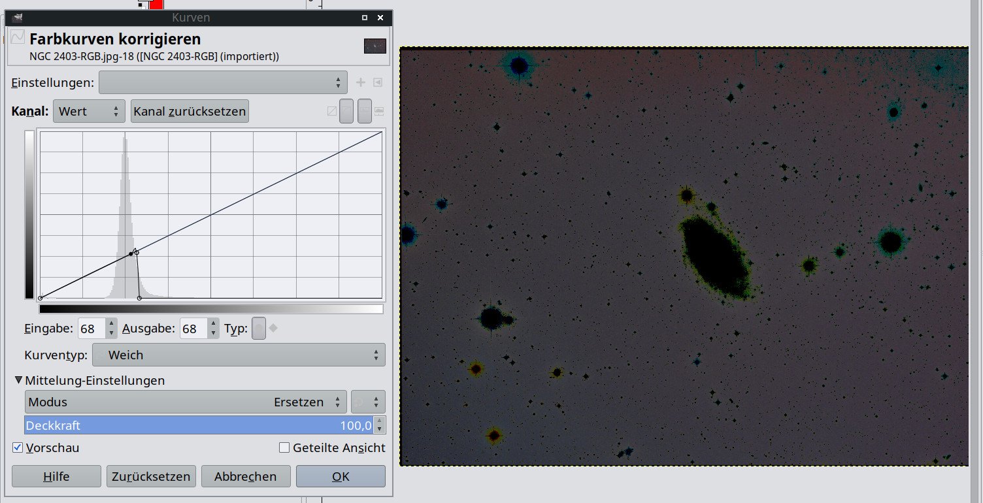Click the Deckkraft opacity slider

pos(199,425)
